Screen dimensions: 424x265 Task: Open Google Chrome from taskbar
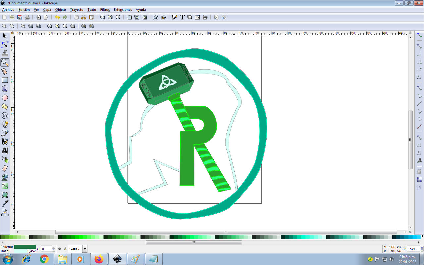(x=44, y=259)
